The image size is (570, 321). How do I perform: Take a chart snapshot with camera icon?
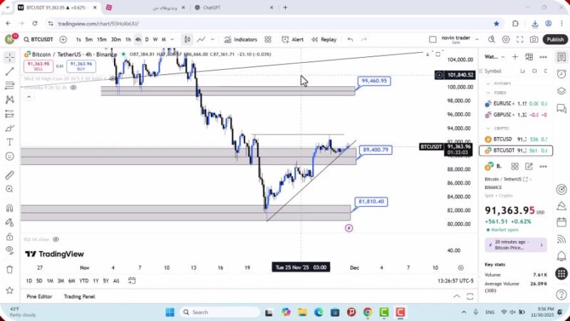click(534, 40)
